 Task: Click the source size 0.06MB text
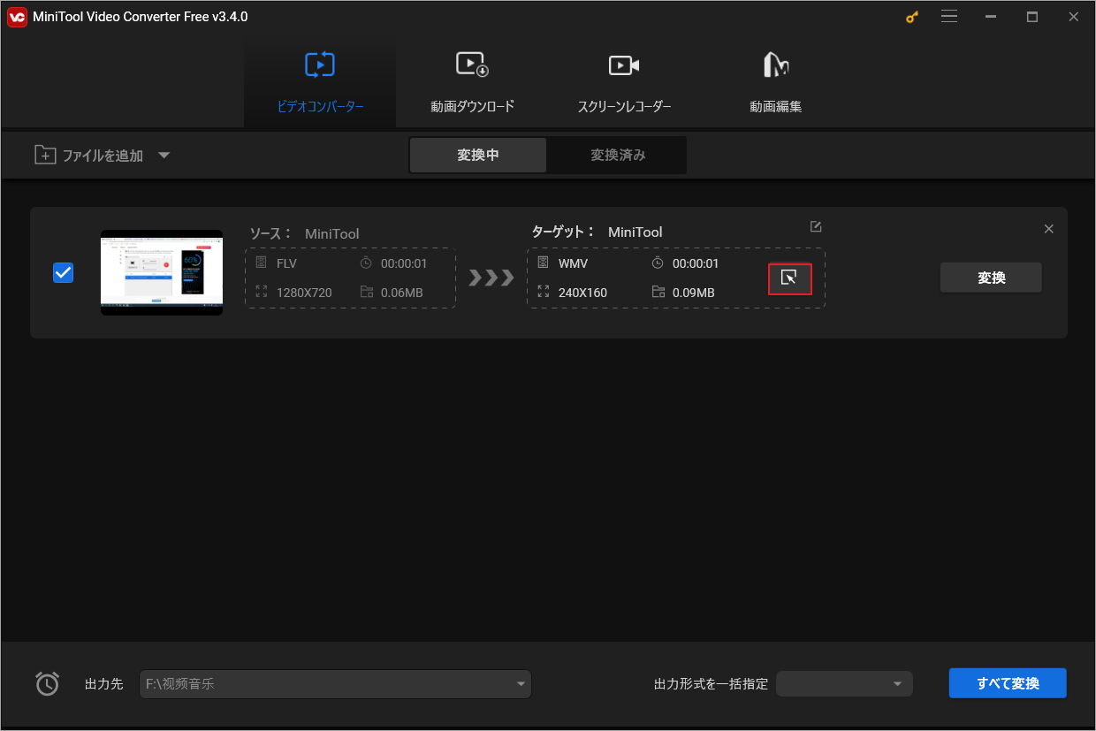pyautogui.click(x=402, y=293)
